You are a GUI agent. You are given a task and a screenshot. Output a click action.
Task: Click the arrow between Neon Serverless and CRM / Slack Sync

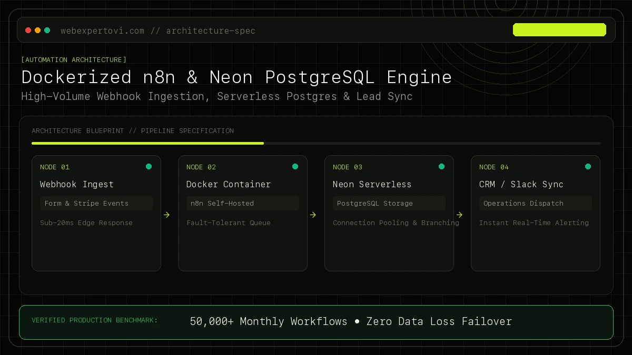point(459,215)
